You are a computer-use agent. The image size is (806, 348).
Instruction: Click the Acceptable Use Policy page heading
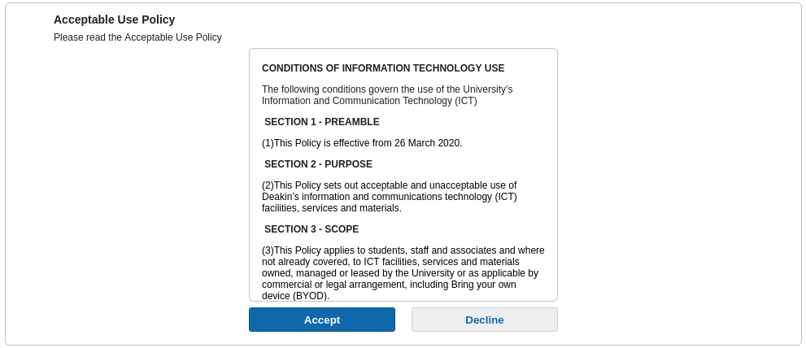pyautogui.click(x=114, y=20)
